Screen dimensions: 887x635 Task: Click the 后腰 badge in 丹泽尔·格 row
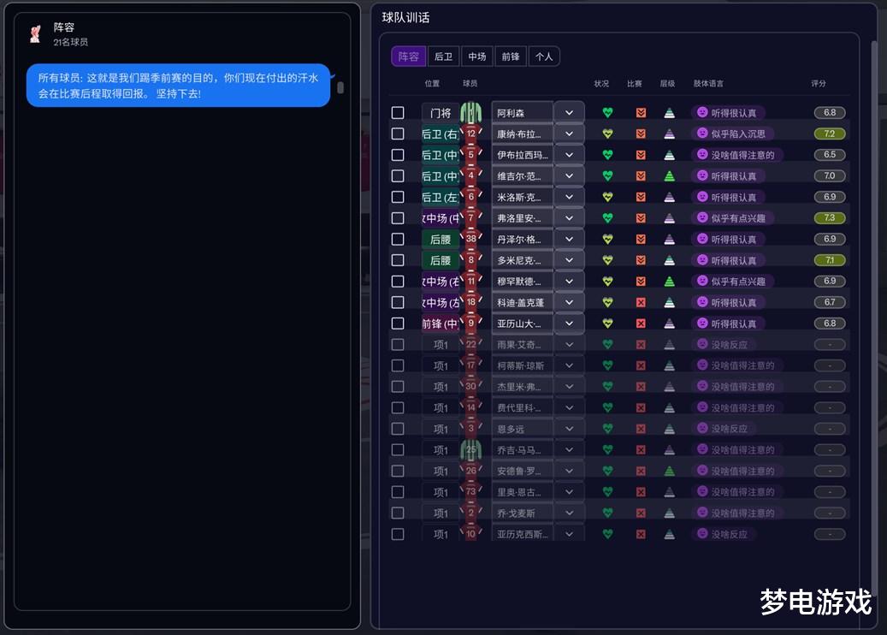(x=441, y=239)
